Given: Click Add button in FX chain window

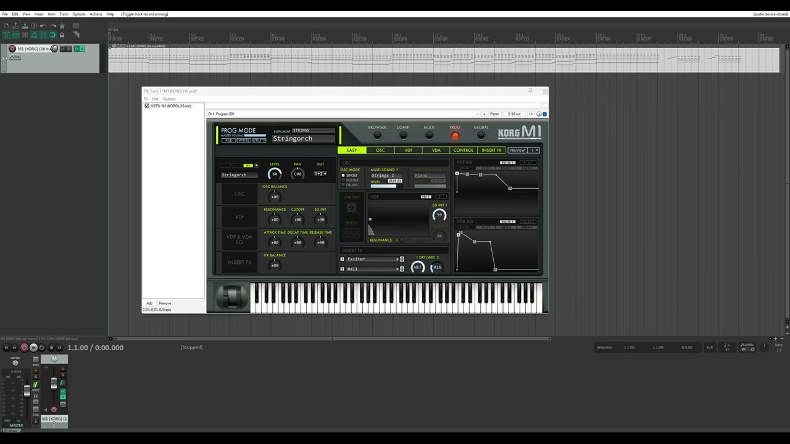Looking at the screenshot, I should tap(149, 303).
